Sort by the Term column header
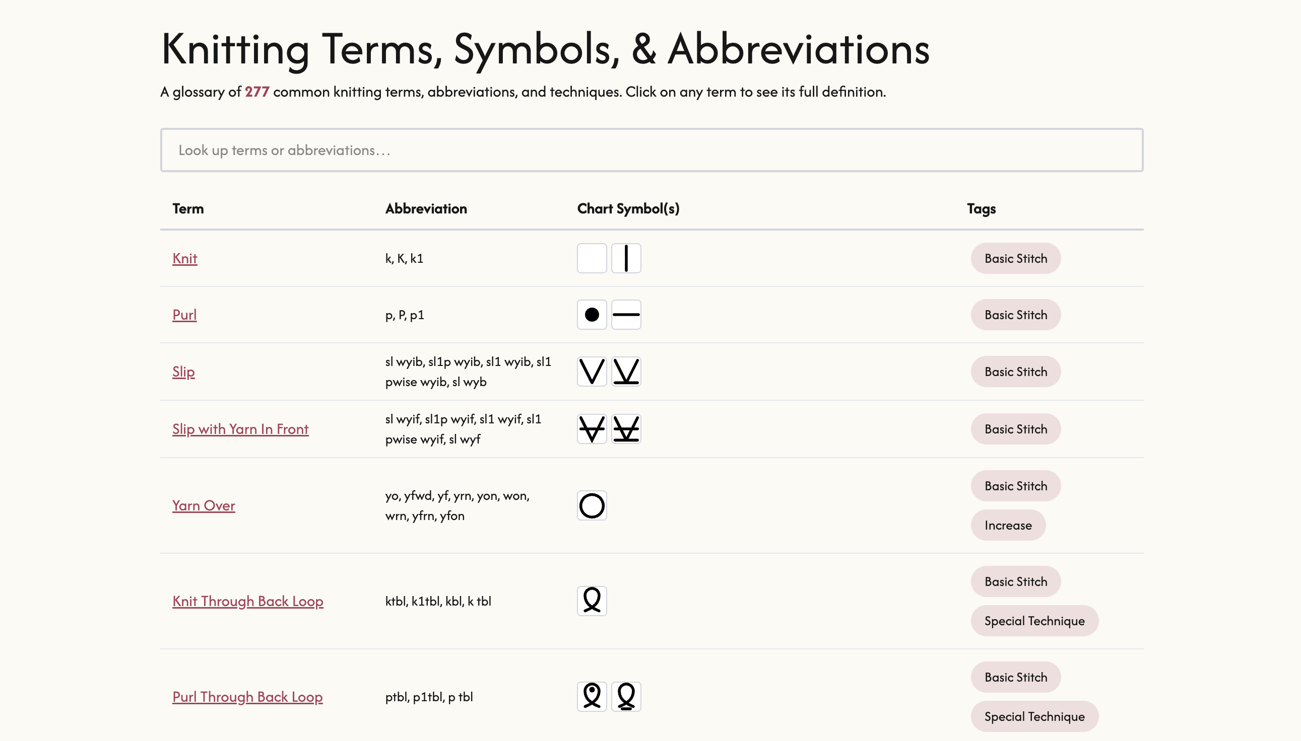Screen dimensions: 1301x741 [x=187, y=208]
